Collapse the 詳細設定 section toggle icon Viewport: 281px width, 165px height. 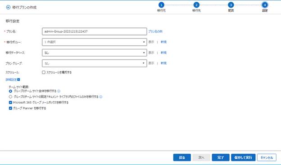[18, 79]
